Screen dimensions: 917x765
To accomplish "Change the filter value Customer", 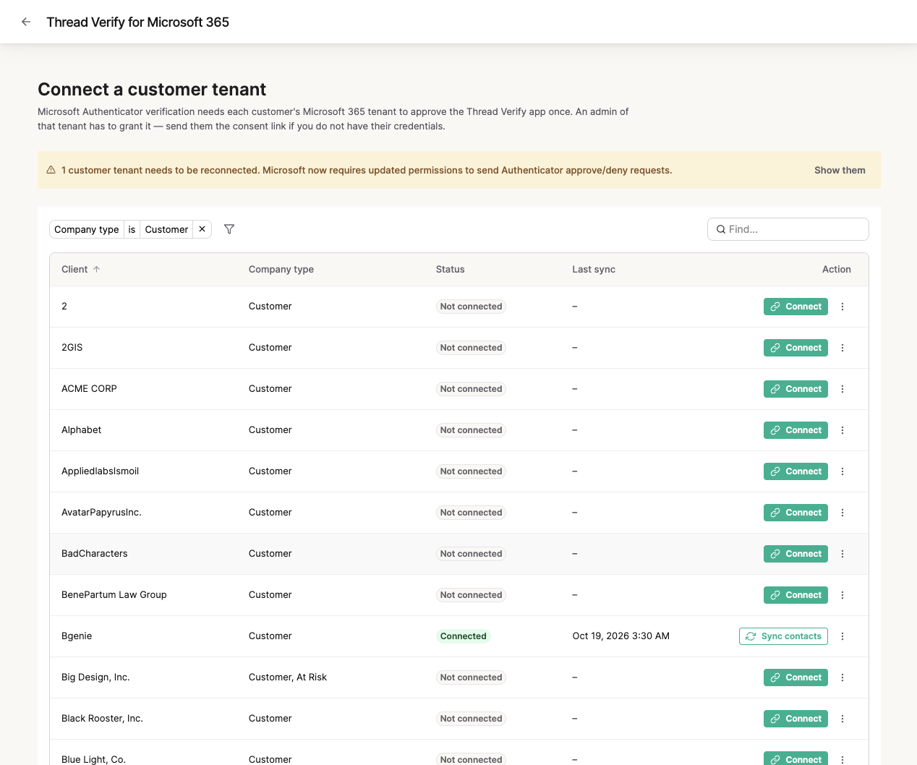I will 166,229.
